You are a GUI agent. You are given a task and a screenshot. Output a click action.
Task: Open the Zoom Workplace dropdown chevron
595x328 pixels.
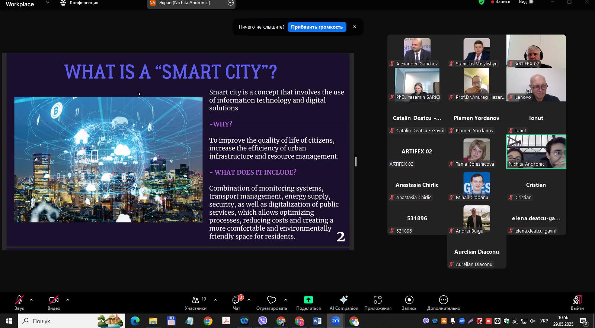48,3
